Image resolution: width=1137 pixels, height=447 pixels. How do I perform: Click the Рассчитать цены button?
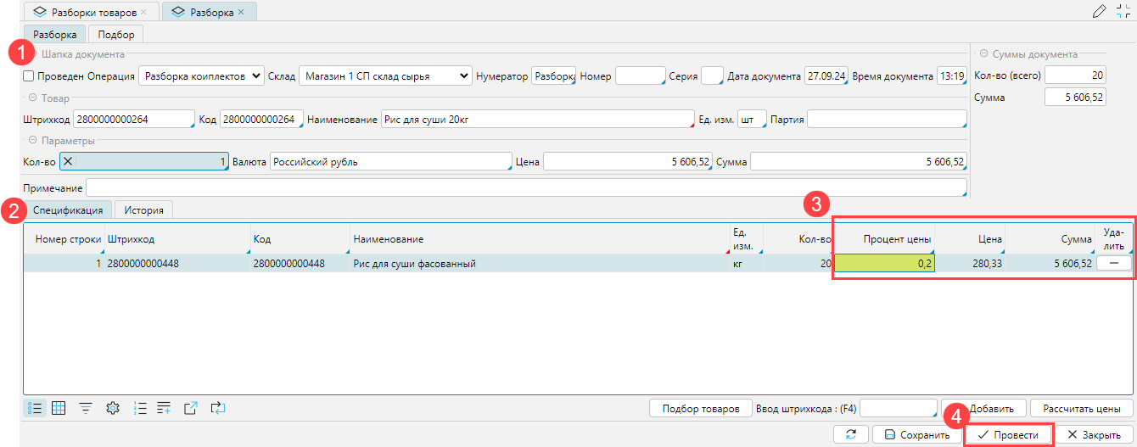click(1082, 408)
